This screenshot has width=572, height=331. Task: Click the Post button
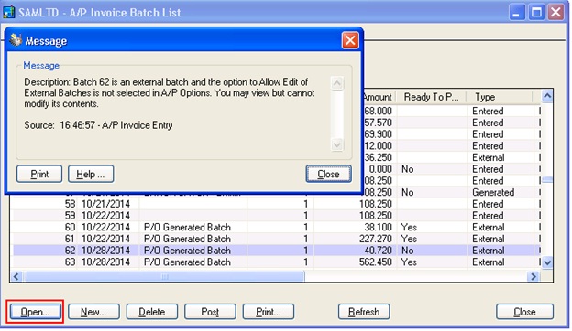210,312
